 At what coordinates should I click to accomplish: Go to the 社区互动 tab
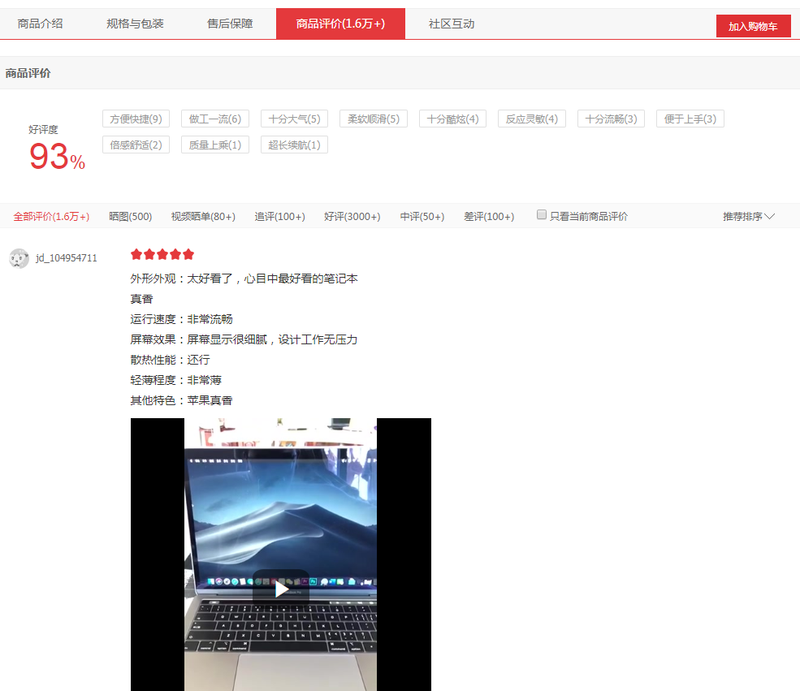point(451,24)
